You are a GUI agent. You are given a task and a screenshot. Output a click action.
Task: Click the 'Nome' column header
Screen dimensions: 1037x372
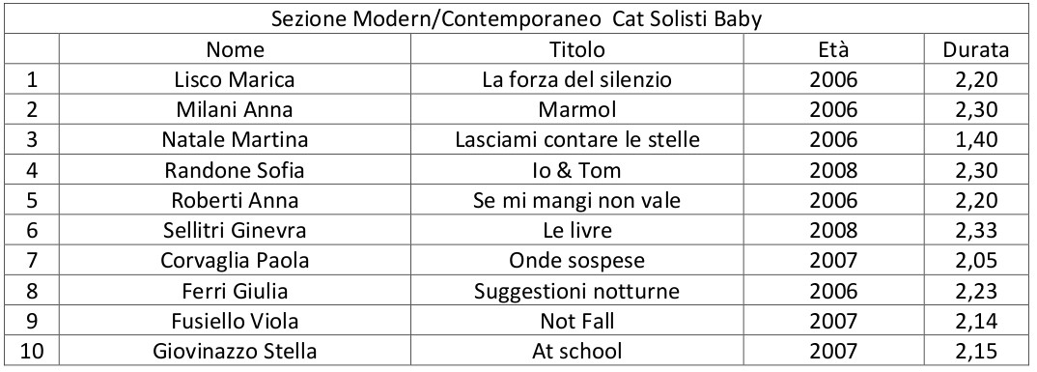[235, 49]
